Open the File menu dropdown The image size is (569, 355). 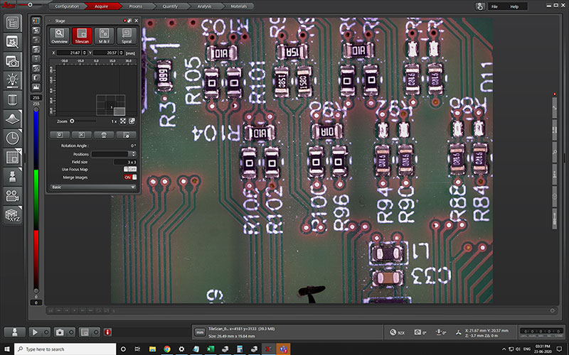pos(495,6)
